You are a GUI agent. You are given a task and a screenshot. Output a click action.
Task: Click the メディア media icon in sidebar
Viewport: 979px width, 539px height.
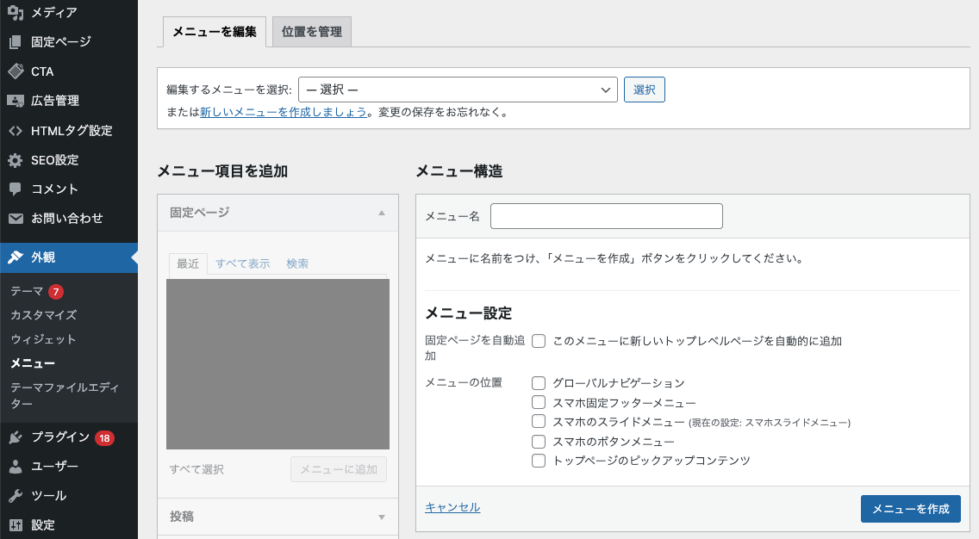point(16,12)
